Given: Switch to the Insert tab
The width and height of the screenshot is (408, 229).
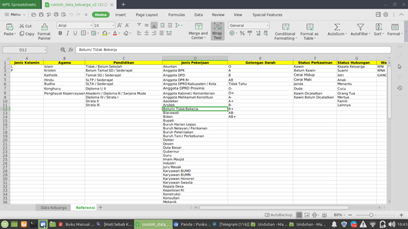Looking at the screenshot, I should [120, 15].
